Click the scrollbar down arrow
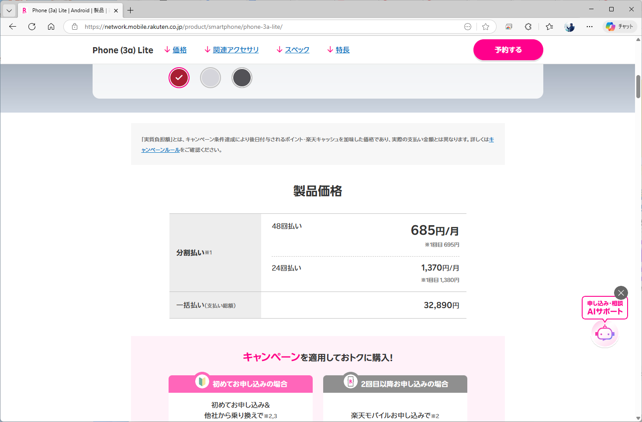 638,418
